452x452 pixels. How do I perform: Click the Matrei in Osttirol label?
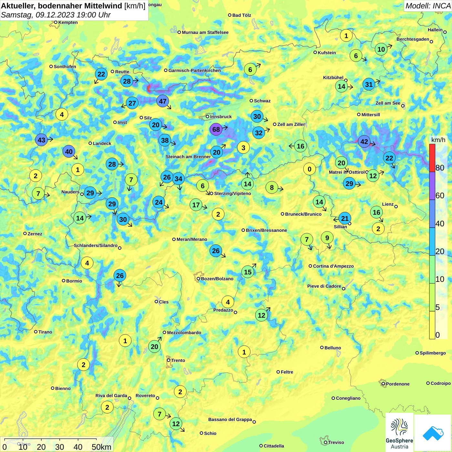346,172
